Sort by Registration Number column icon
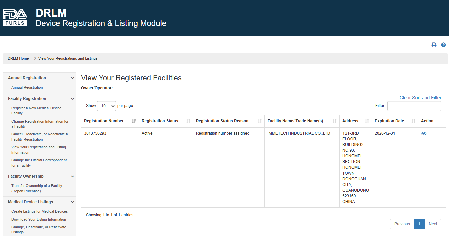 click(x=134, y=121)
